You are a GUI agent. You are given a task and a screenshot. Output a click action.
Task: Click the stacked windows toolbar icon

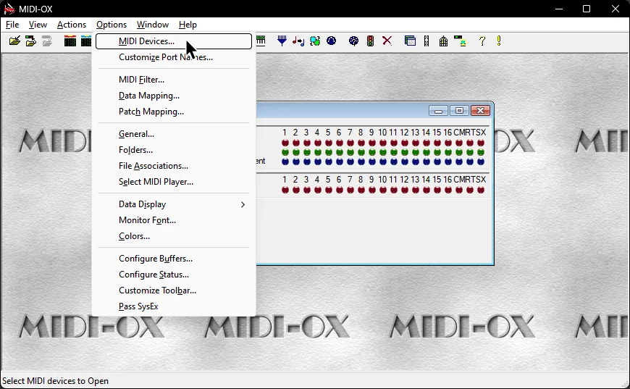click(410, 41)
